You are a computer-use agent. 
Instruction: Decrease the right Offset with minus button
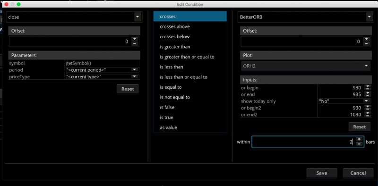click(x=367, y=44)
